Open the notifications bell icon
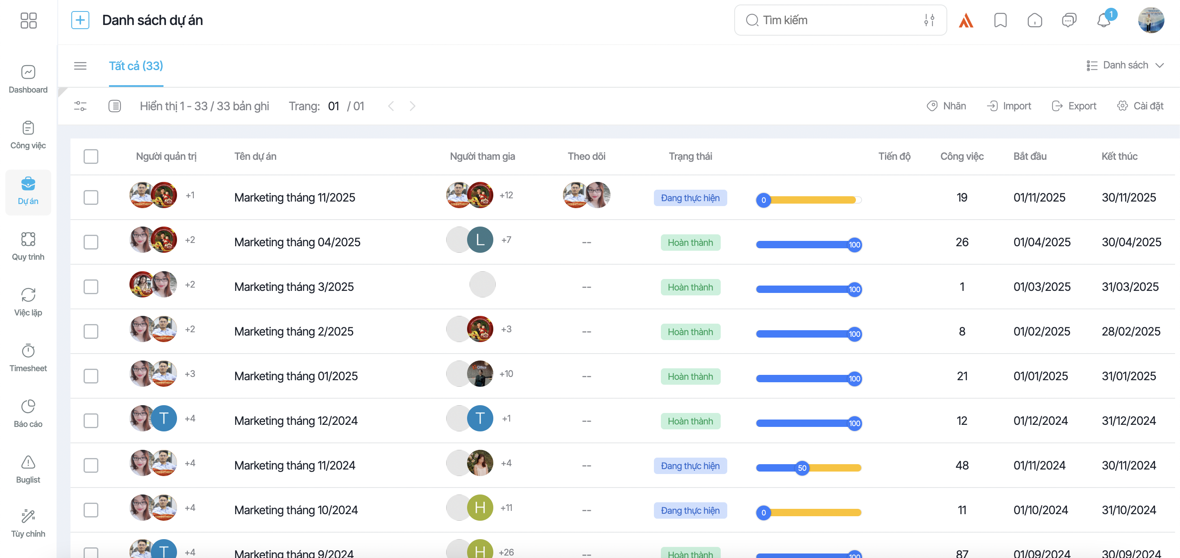1180x558 pixels. tap(1103, 20)
